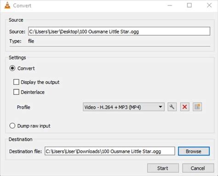Viewport: 218px width, 176px height.
Task: Edit selected profile with the wrench icon
Action: coord(172,107)
